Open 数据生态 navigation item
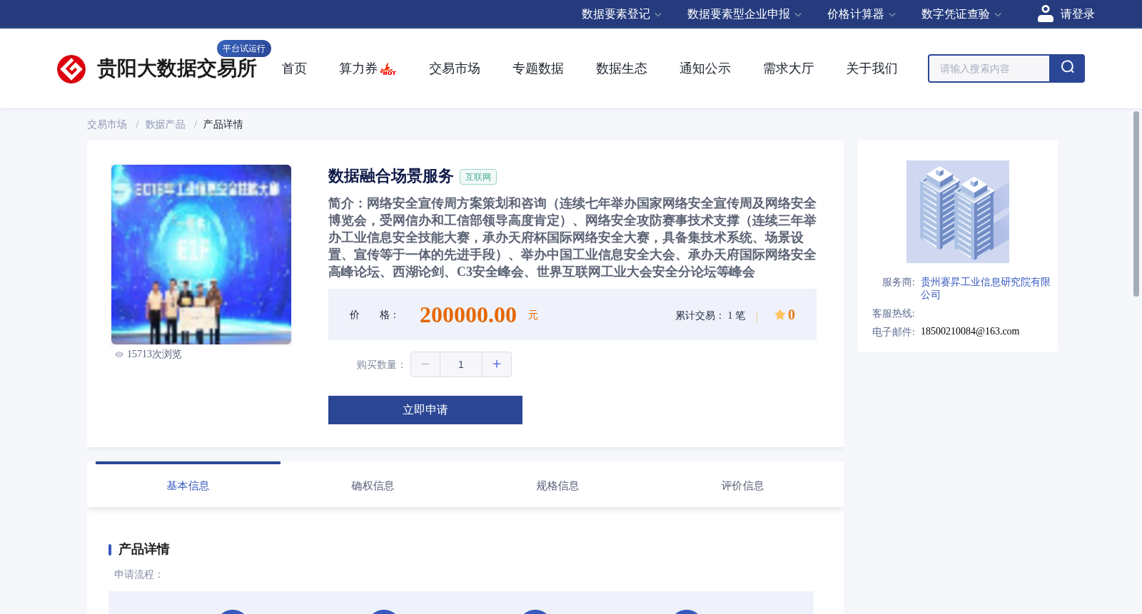This screenshot has width=1142, height=614. tap(622, 68)
